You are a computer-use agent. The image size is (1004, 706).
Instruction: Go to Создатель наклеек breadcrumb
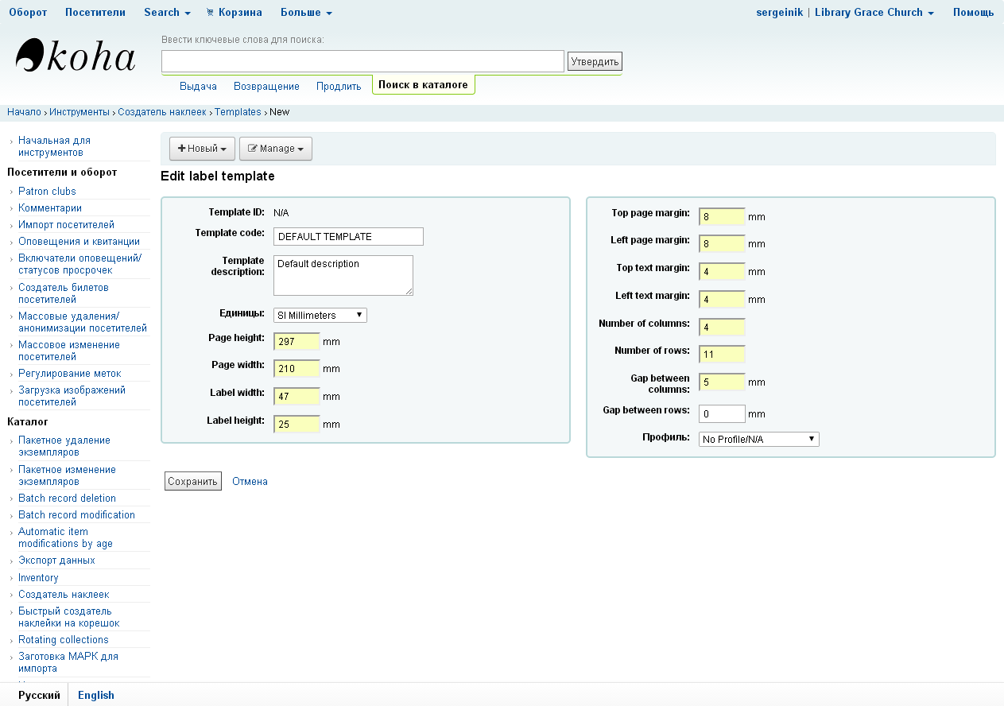tap(161, 112)
